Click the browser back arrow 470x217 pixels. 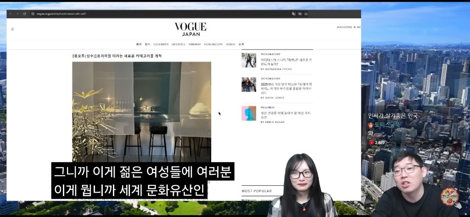click(x=11, y=14)
